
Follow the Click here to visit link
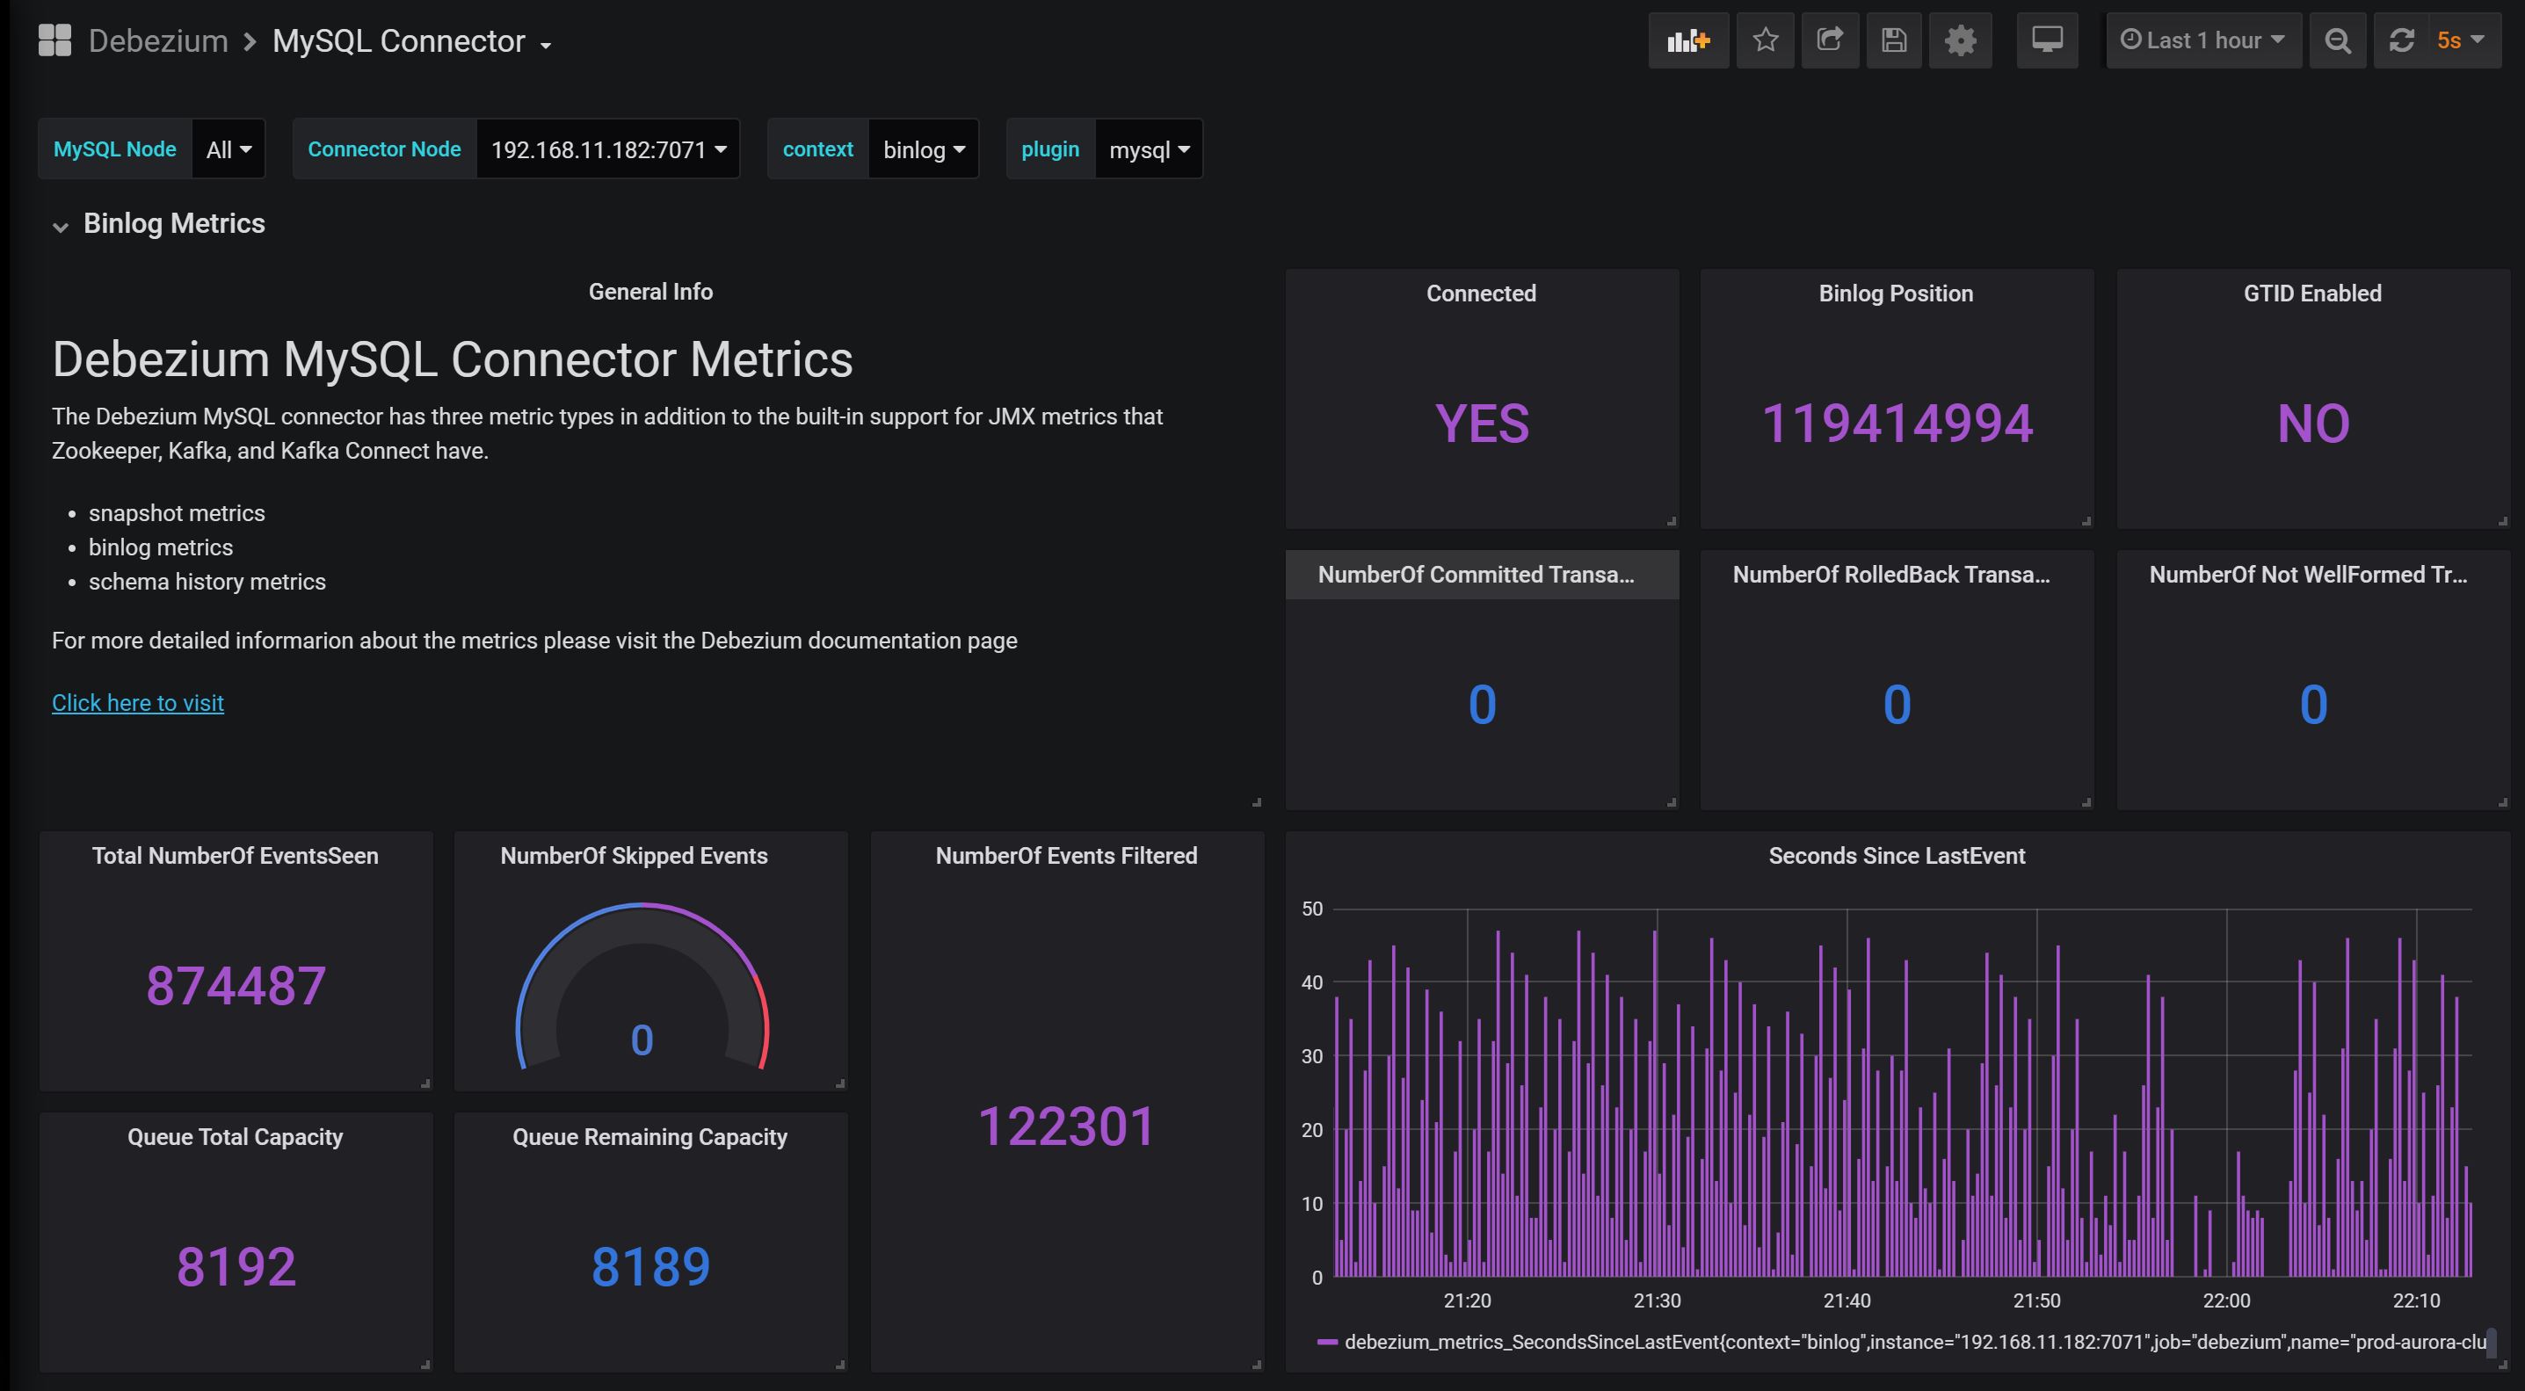click(137, 703)
